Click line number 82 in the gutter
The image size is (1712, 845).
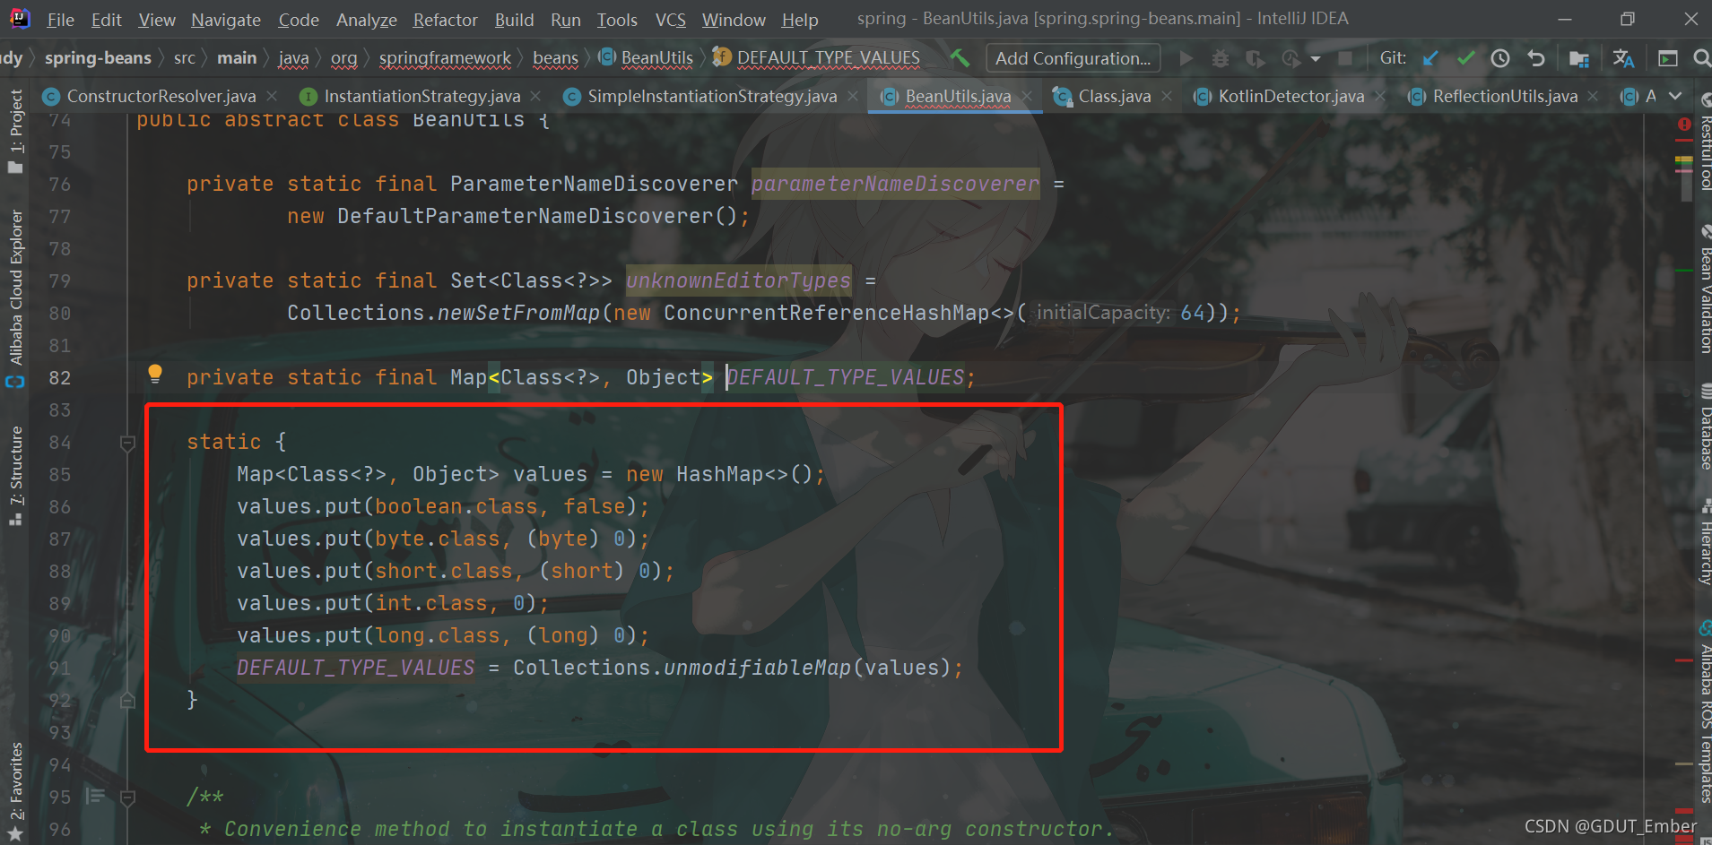59,378
